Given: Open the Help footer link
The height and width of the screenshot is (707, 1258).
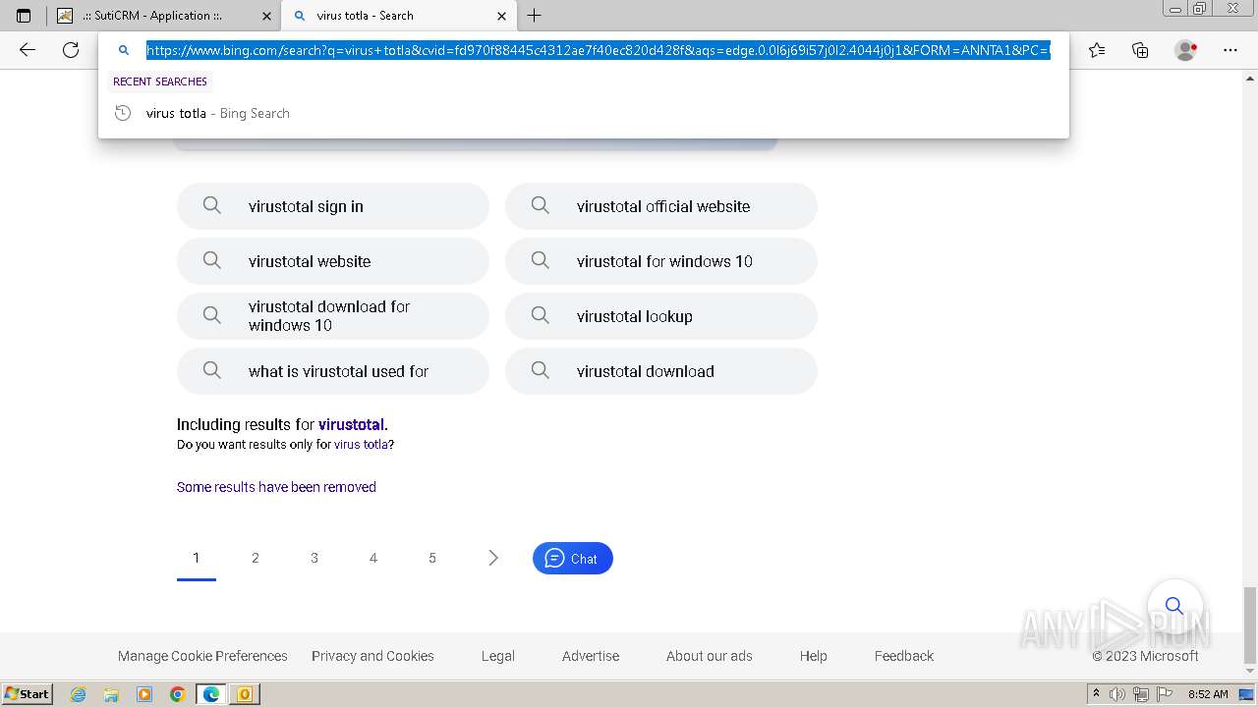Looking at the screenshot, I should (x=814, y=656).
